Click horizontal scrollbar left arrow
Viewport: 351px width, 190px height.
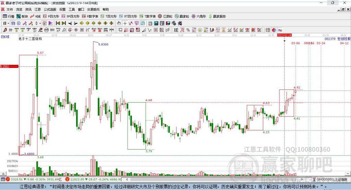coord(127,179)
